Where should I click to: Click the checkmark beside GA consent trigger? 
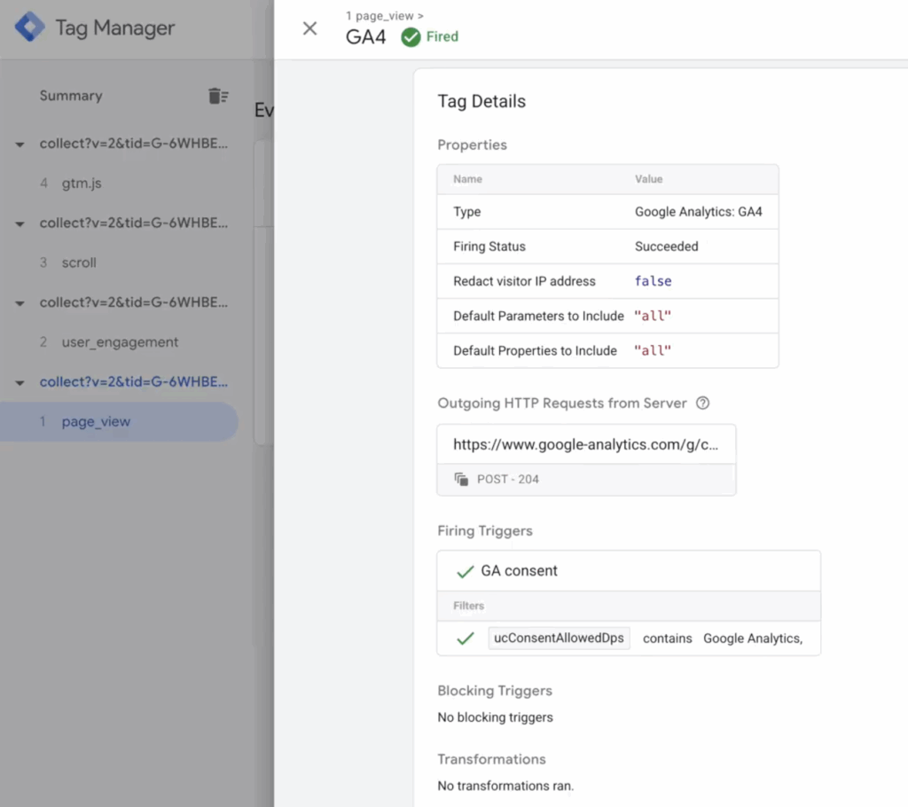click(465, 572)
